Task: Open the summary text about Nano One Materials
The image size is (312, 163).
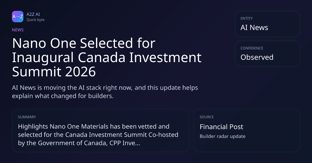Action: [x=98, y=135]
